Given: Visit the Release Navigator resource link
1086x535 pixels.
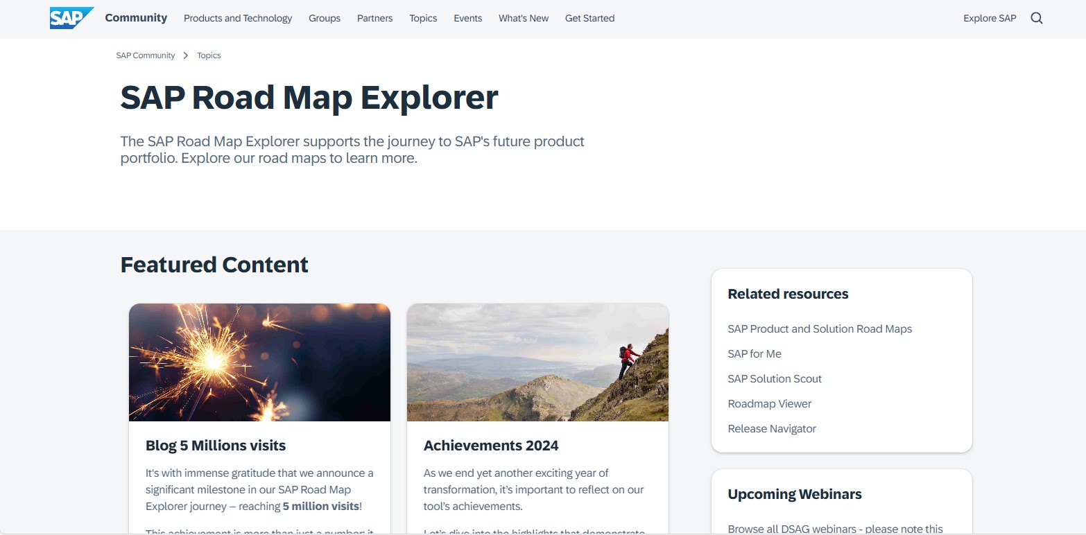Looking at the screenshot, I should click(x=772, y=429).
